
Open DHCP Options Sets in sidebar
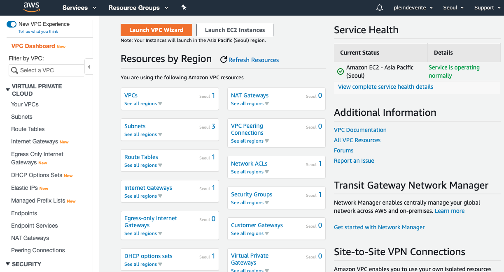click(37, 175)
